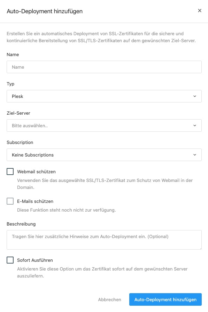Viewport: 208px width, 312px height.
Task: Close the Auto-Deployment dialog with the X icon
Action: coord(200,10)
